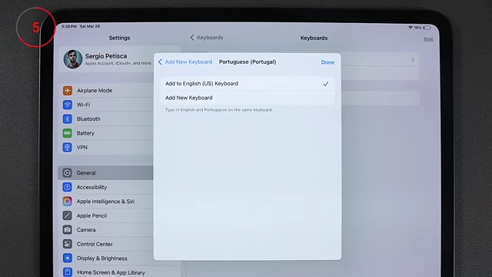Open Apple Pencil settings row
Viewport: 492px width, 277px height.
coord(106,215)
